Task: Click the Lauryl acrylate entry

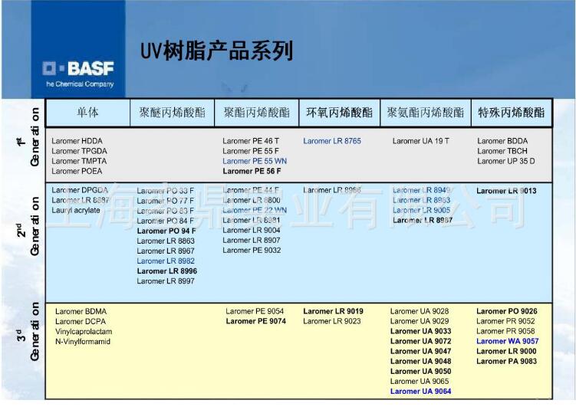Action: [x=76, y=210]
